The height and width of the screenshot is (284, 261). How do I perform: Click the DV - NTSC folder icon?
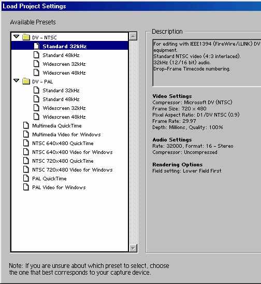point(26,37)
